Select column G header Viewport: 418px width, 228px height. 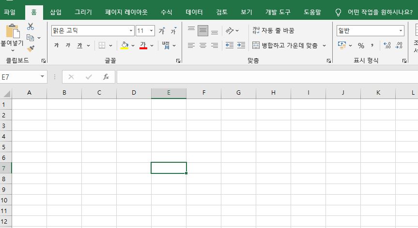238,93
